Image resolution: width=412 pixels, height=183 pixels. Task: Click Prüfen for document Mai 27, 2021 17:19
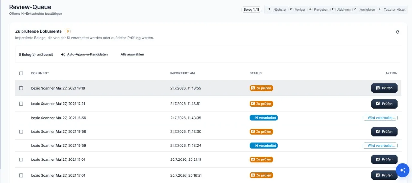384,88
